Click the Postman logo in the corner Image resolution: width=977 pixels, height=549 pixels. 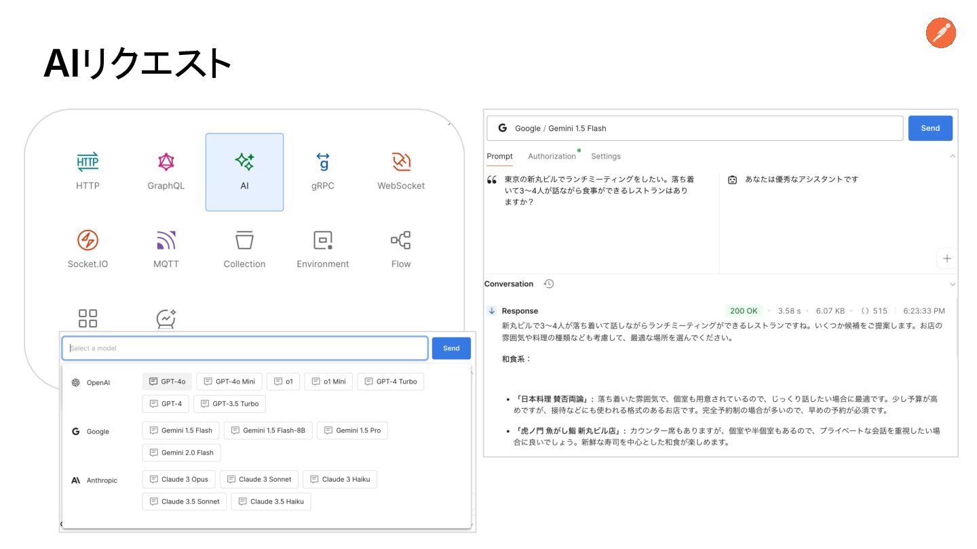pos(941,33)
